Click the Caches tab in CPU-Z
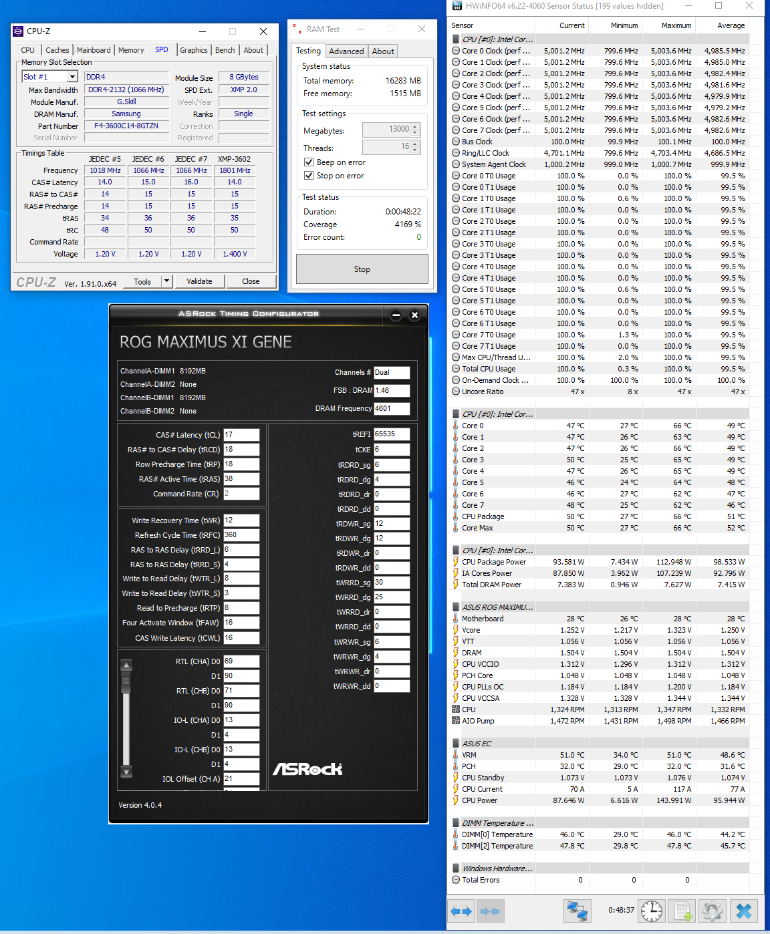The width and height of the screenshot is (770, 934). 57,50
